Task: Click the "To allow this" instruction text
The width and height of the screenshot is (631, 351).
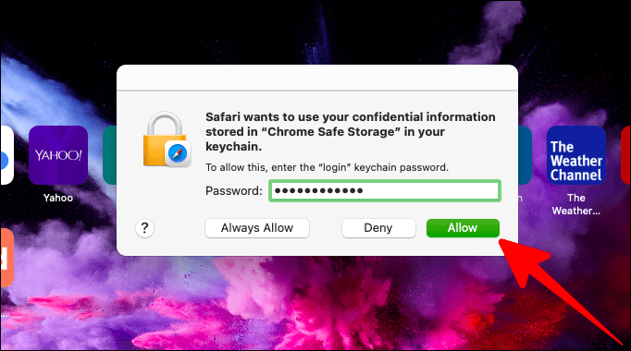Action: [327, 167]
